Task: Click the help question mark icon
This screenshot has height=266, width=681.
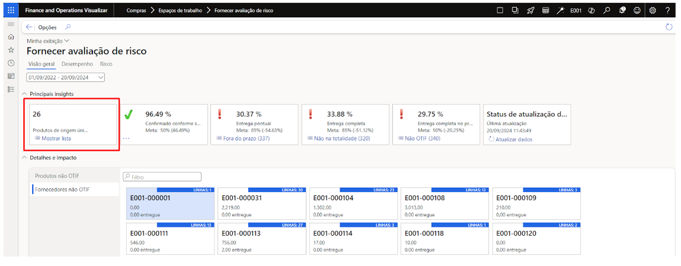Action: (667, 10)
